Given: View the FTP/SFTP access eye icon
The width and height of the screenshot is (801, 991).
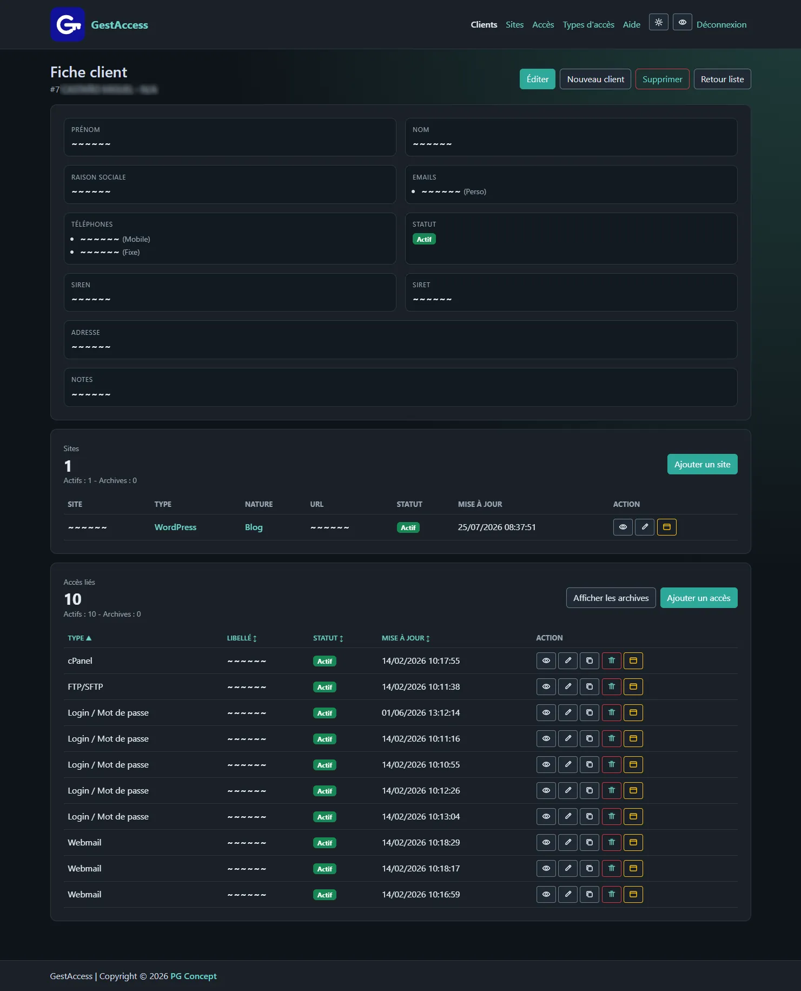Looking at the screenshot, I should [x=546, y=686].
